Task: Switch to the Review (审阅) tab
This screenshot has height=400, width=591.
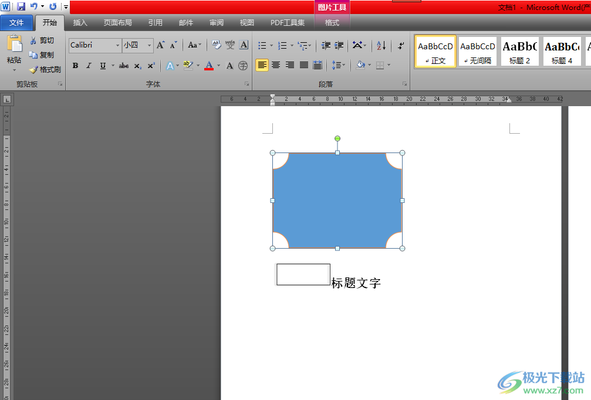Action: pos(217,23)
